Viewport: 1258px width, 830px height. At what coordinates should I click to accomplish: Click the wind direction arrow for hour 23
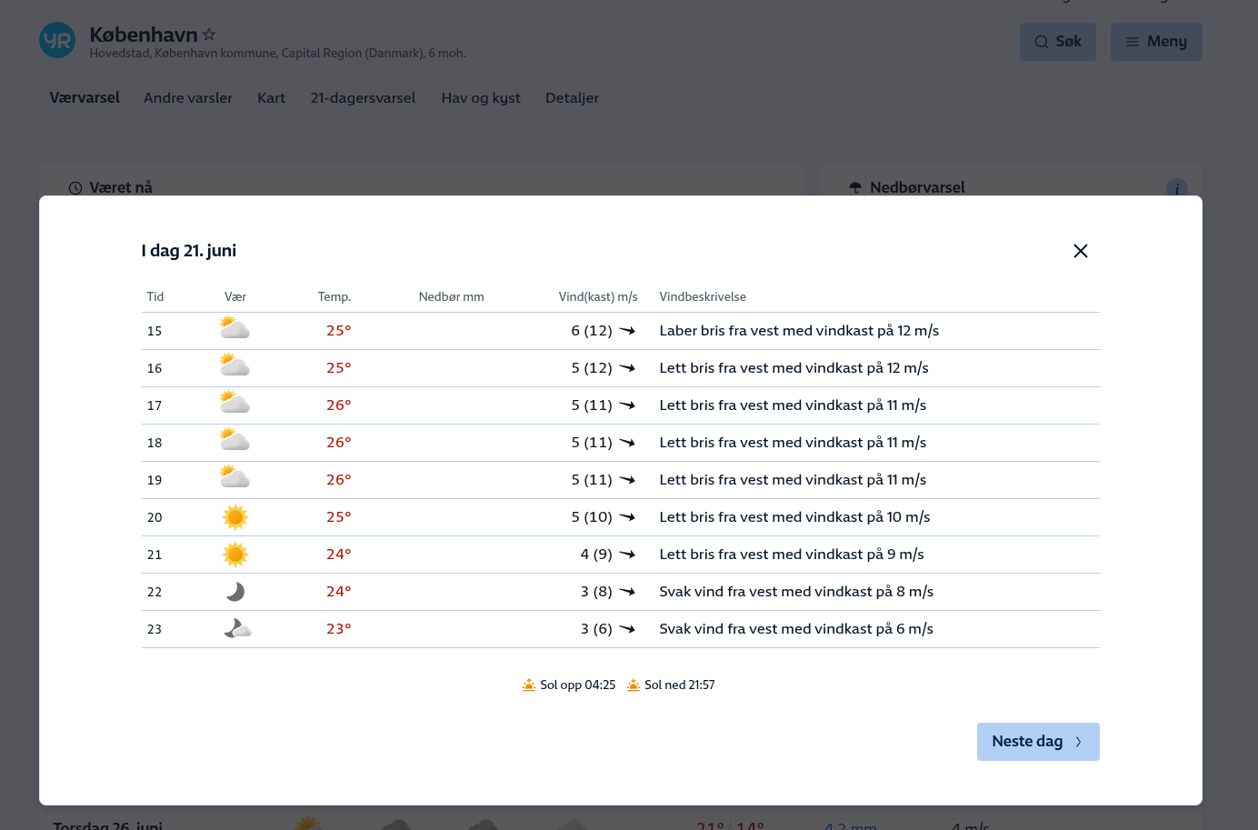tap(627, 629)
